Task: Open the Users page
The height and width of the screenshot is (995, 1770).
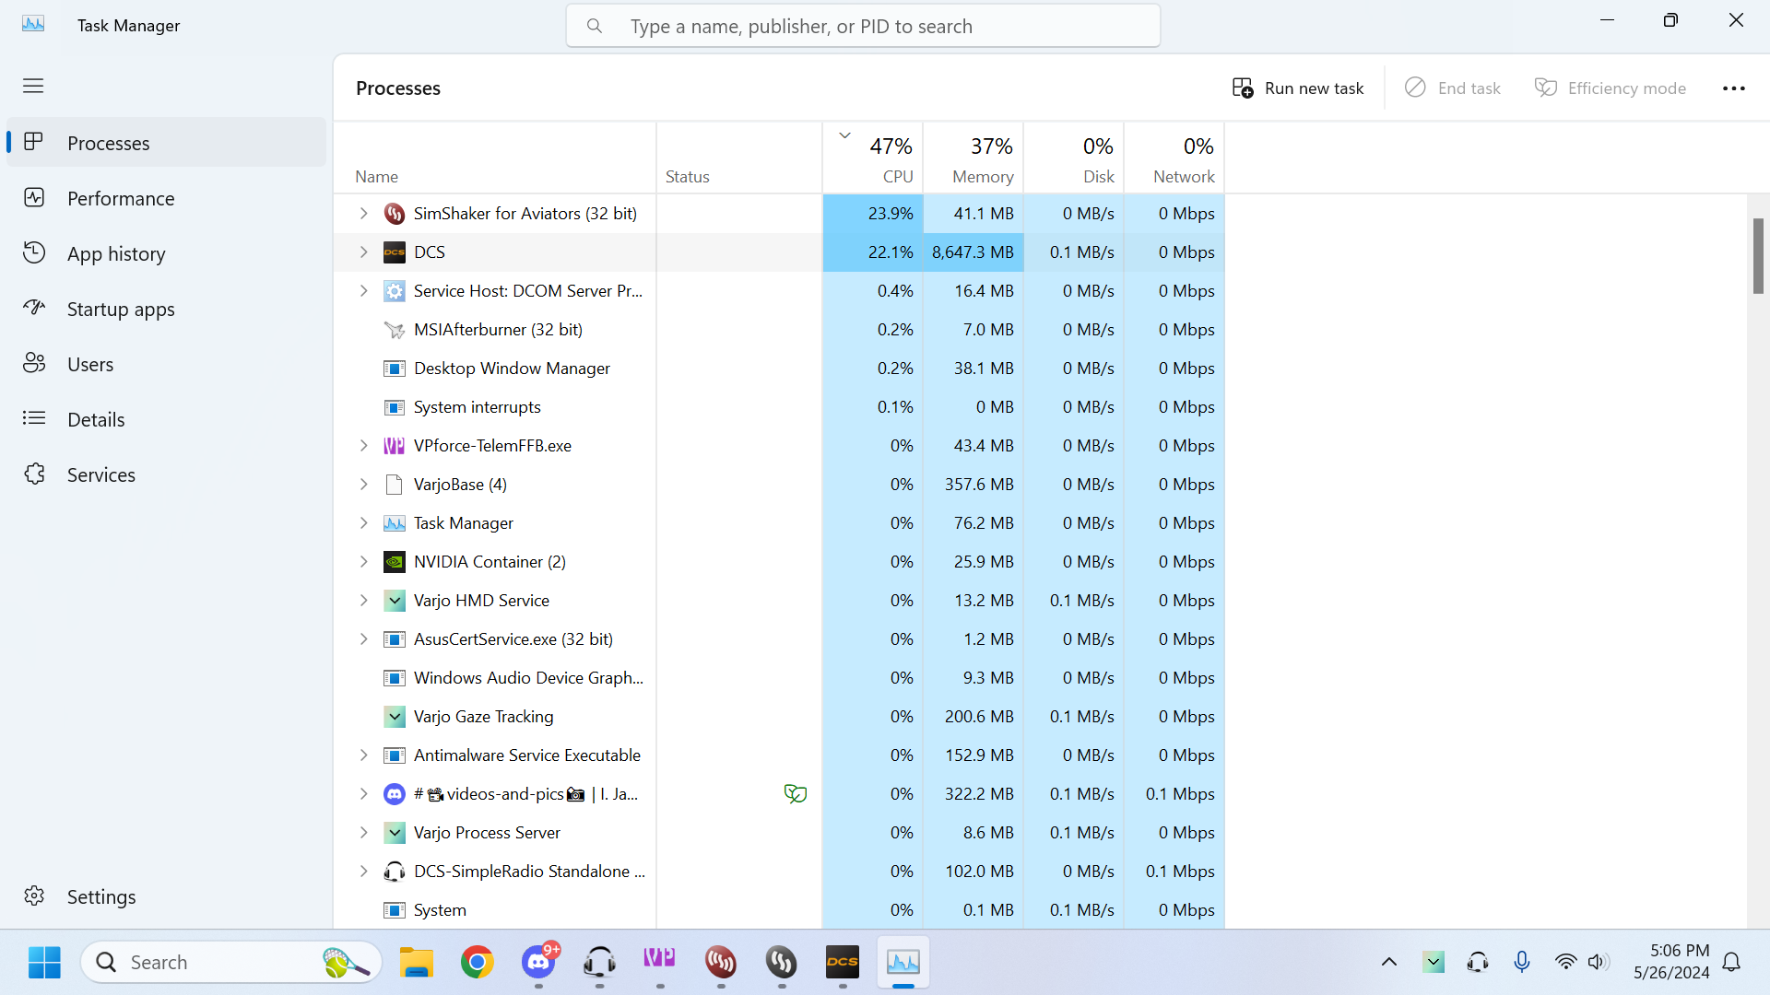Action: (x=166, y=364)
